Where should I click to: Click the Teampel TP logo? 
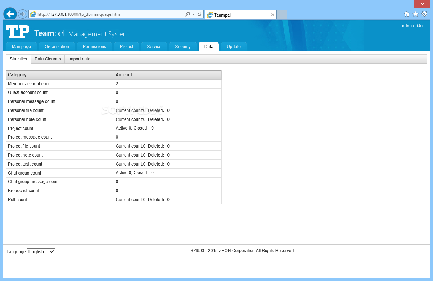[18, 32]
